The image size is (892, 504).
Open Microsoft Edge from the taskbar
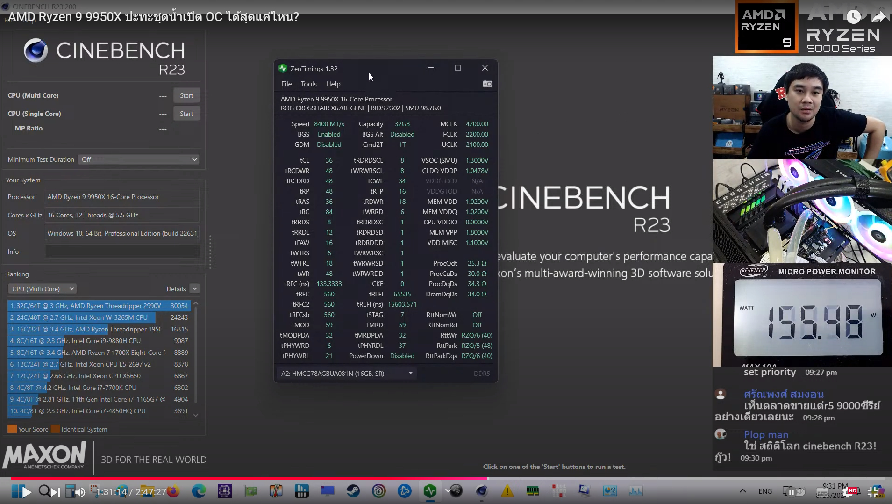(199, 491)
